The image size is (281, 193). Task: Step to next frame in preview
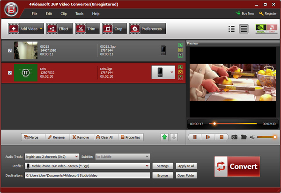[208, 137]
